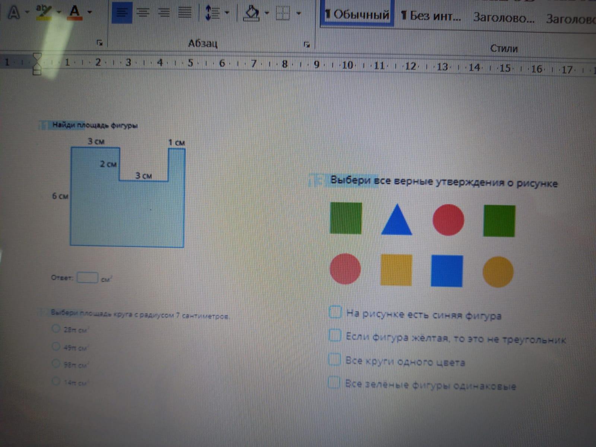This screenshot has height=447, width=596.
Task: Align text to the right
Action: (164, 13)
